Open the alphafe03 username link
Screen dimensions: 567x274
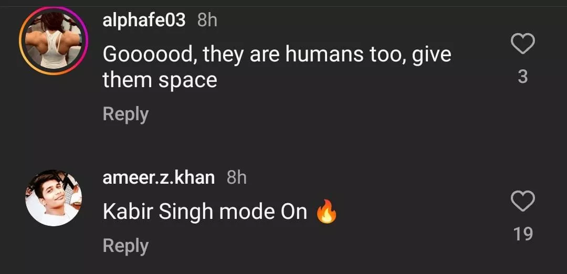click(x=144, y=20)
